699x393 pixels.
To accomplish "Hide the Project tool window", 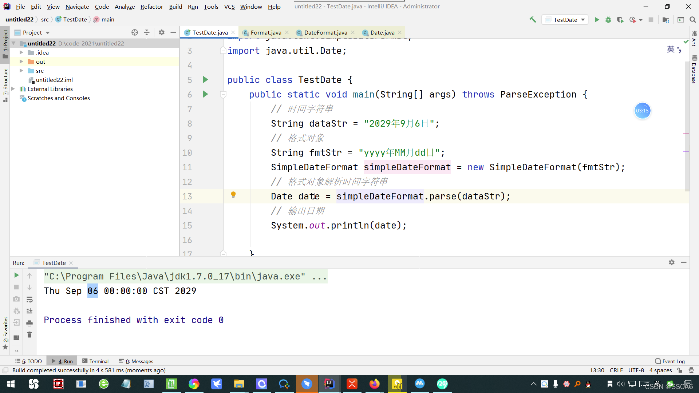I will click(173, 32).
